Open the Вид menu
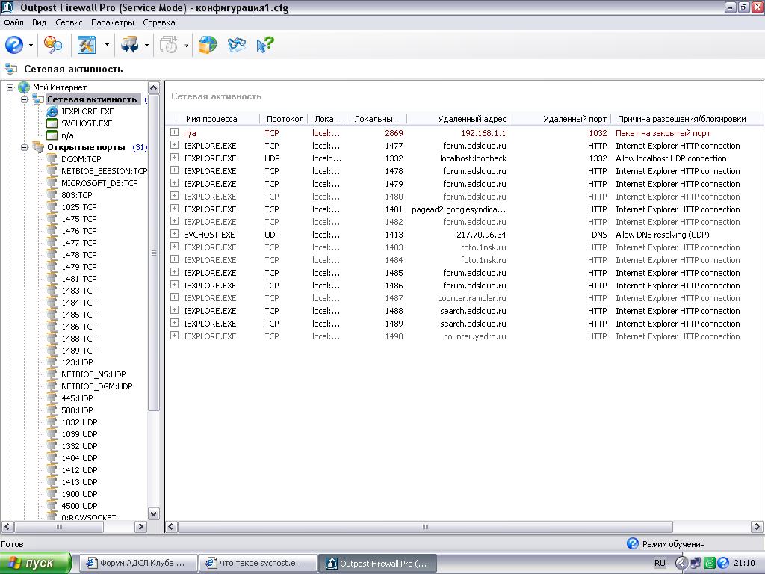The height and width of the screenshot is (574, 765). 39,22
